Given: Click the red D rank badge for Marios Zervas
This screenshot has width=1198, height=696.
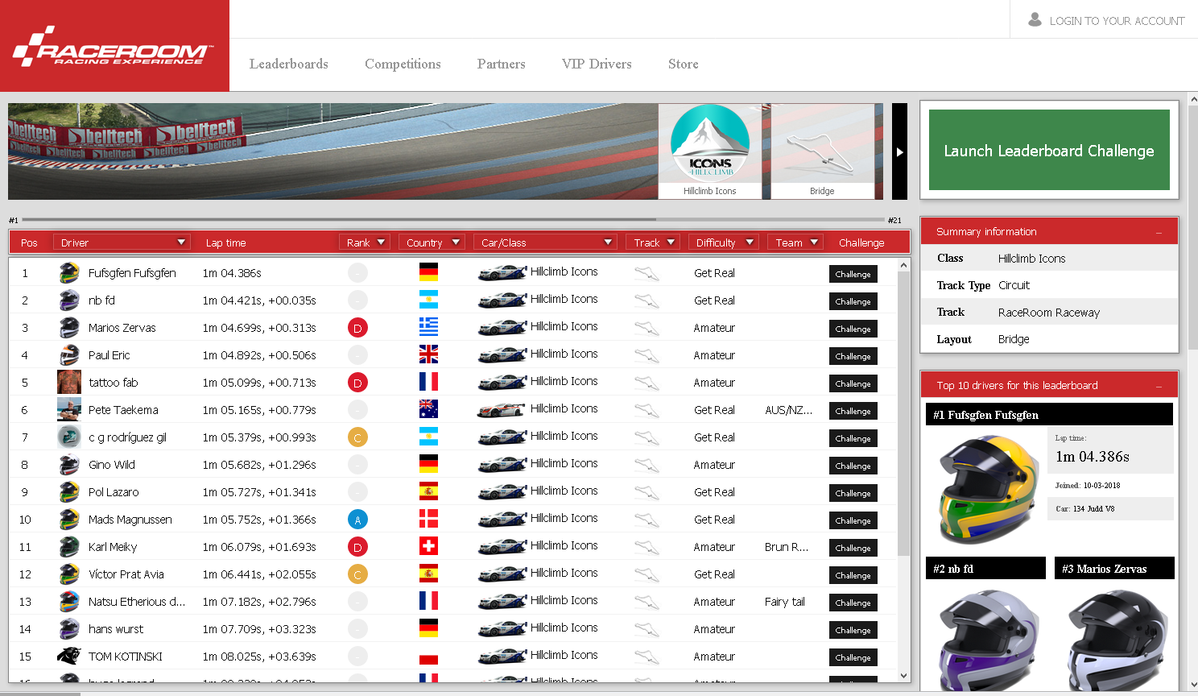Looking at the screenshot, I should 357,328.
